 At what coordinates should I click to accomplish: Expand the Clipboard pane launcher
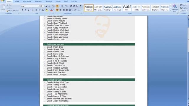tap(19, 14)
